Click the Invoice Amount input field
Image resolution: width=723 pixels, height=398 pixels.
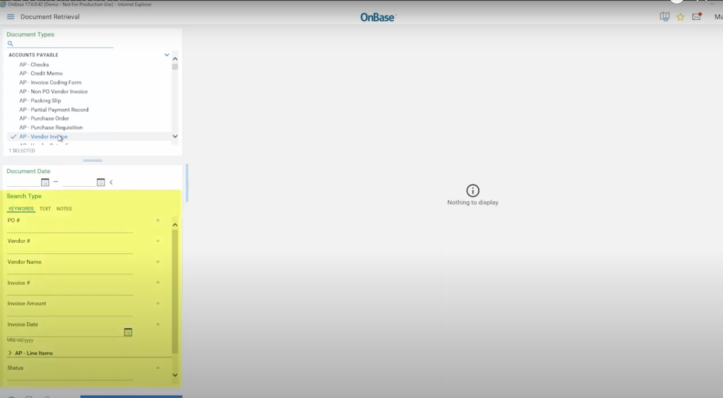click(x=70, y=312)
